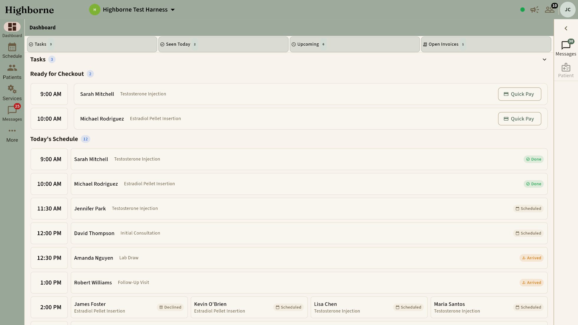Click the Dashboard page title
Image resolution: width=578 pixels, height=325 pixels.
(42, 27)
